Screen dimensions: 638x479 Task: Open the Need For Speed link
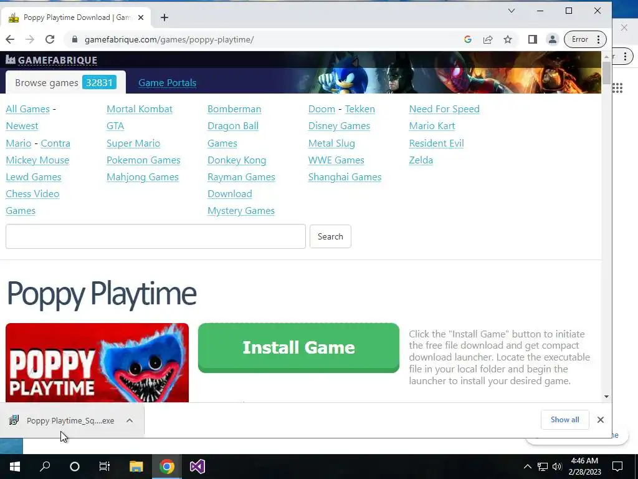(x=444, y=109)
